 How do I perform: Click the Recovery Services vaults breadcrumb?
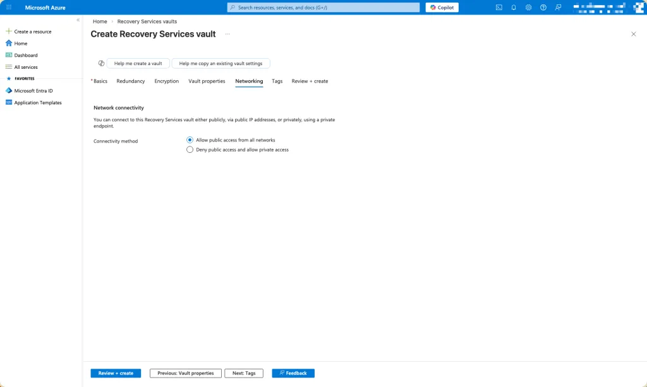147,21
